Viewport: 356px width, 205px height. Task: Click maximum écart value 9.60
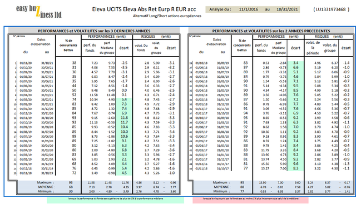tap(298, 183)
